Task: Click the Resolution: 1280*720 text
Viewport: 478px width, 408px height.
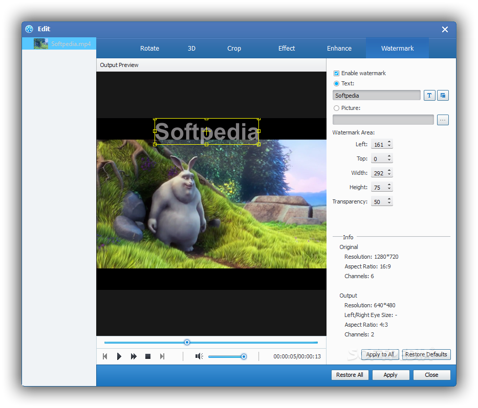Action: point(372,257)
